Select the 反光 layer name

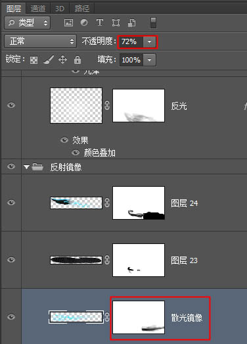coord(179,106)
